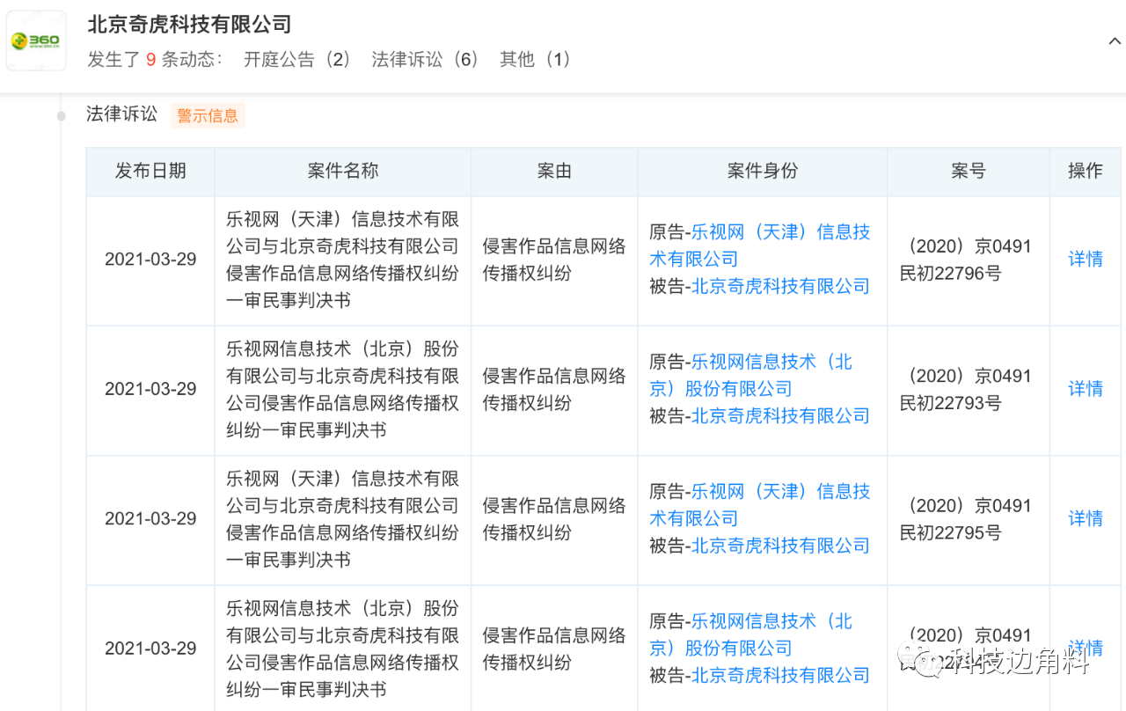Image resolution: width=1126 pixels, height=711 pixels.
Task: Select the case name in the 22793 row
Action: click(343, 389)
